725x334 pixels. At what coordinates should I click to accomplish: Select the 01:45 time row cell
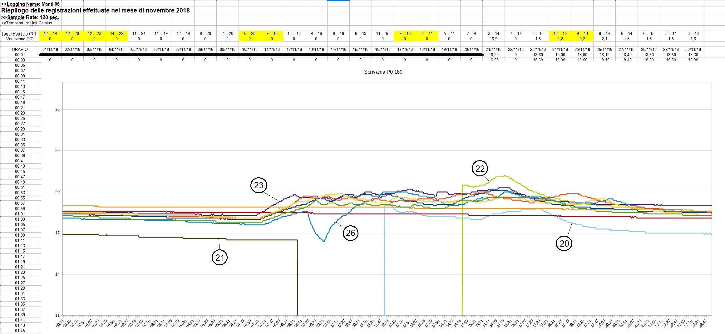click(x=20, y=331)
